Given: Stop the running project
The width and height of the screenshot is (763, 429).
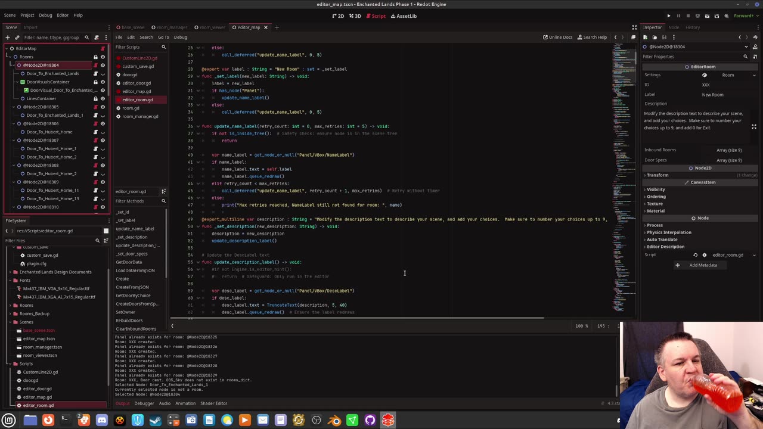Looking at the screenshot, I should 688,16.
